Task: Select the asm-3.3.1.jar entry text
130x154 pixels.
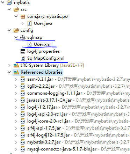Action: click(40, 79)
